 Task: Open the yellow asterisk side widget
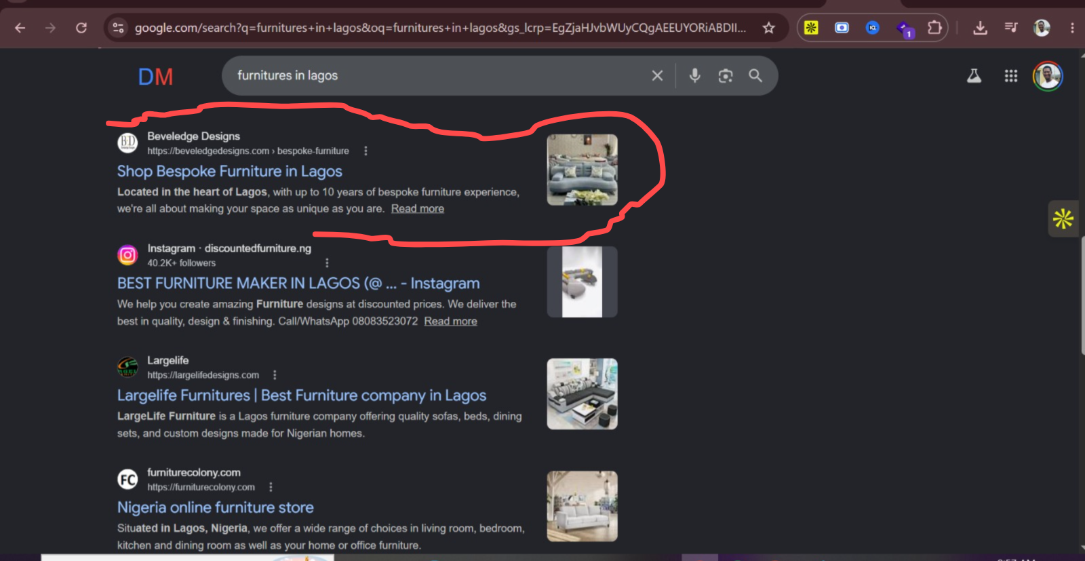(x=1063, y=218)
